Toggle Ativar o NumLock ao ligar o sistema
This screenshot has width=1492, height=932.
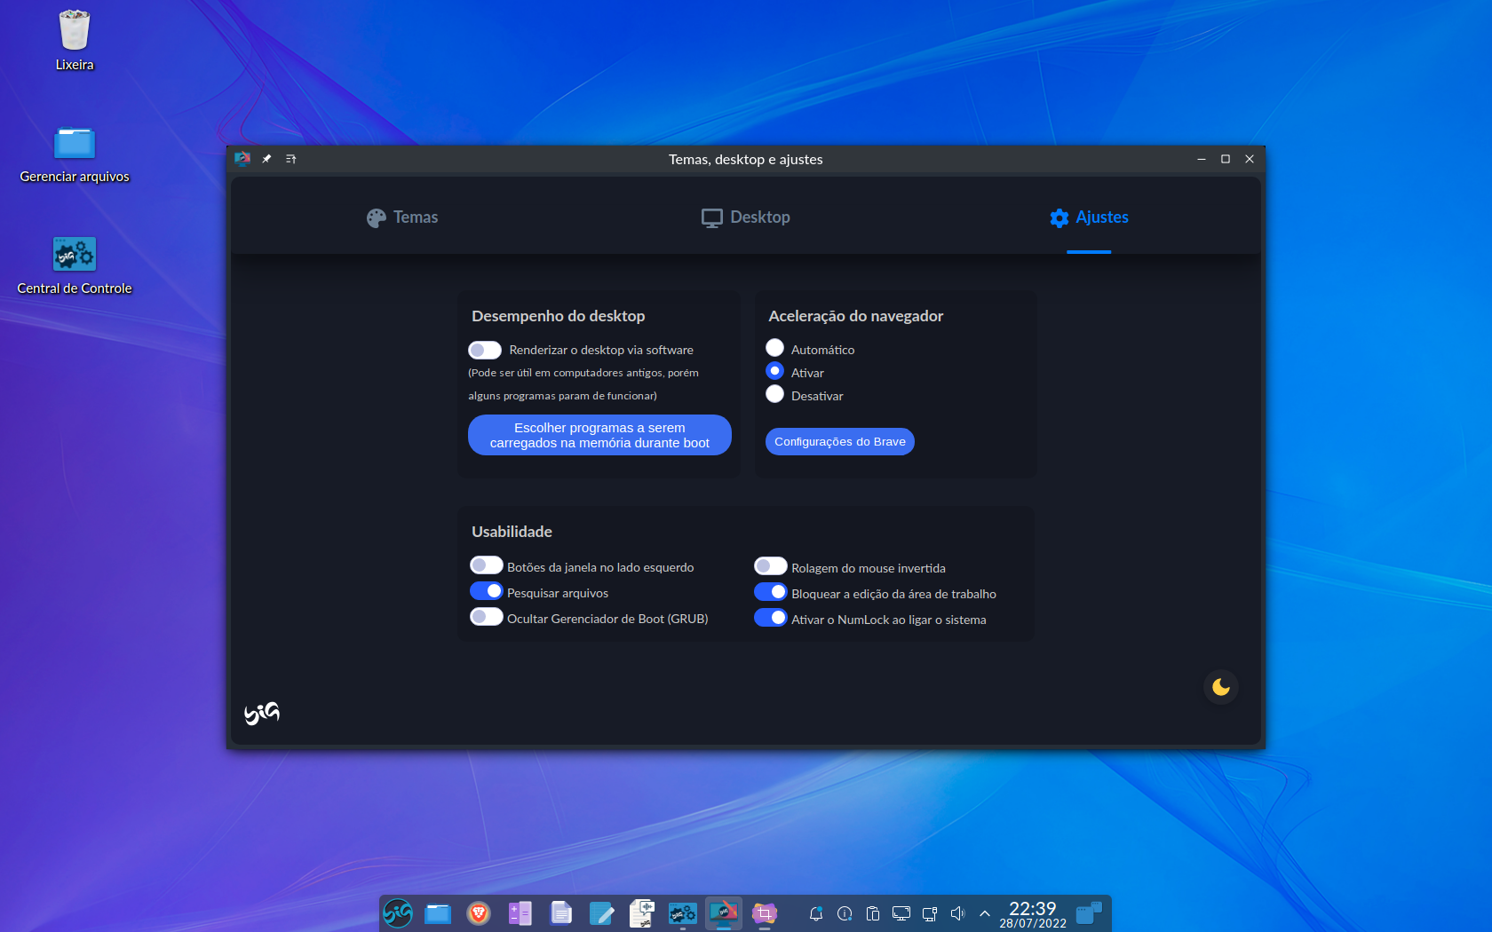pyautogui.click(x=770, y=618)
